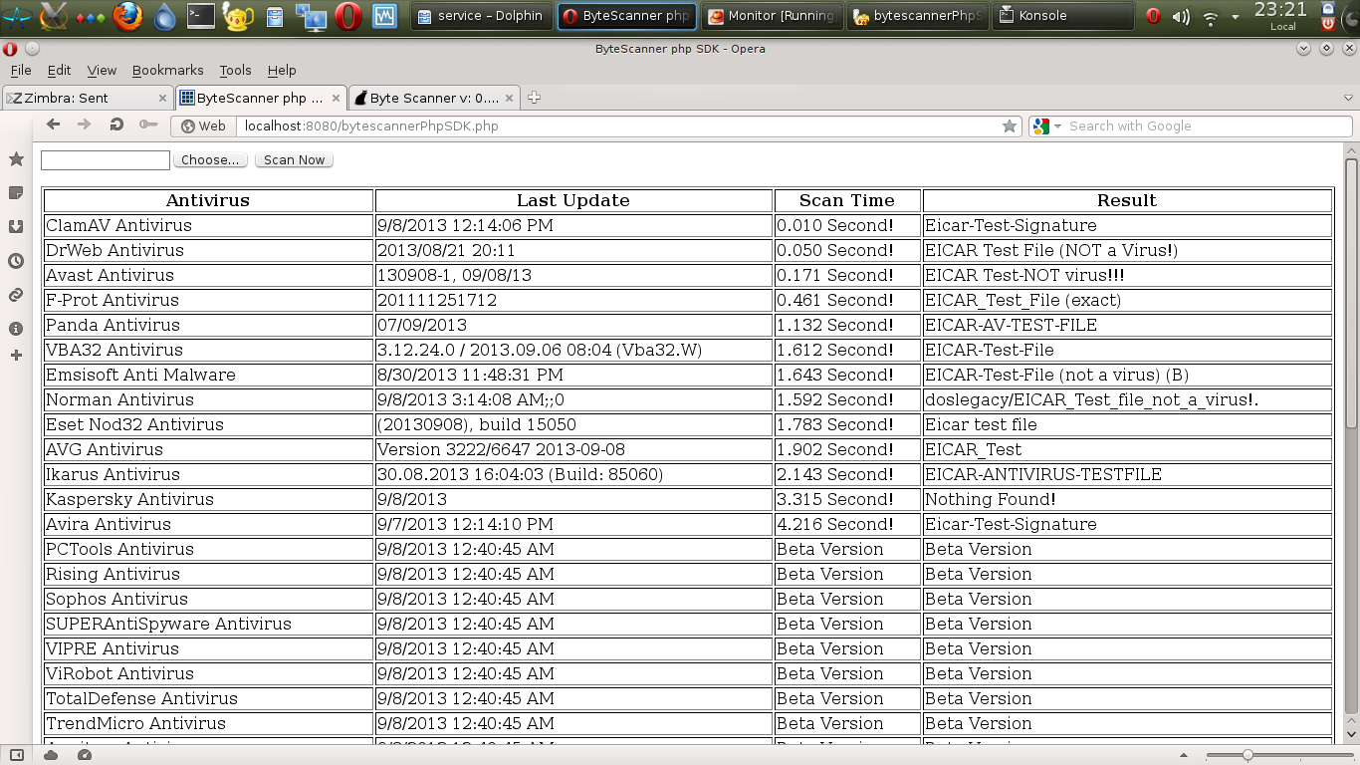Open the password wand key icon
Viewport: 1360px width, 765px height.
coord(148,125)
